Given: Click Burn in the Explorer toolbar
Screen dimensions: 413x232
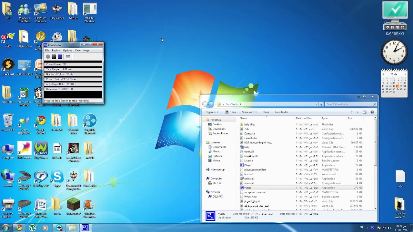Looking at the screenshot, I should coord(266,112).
